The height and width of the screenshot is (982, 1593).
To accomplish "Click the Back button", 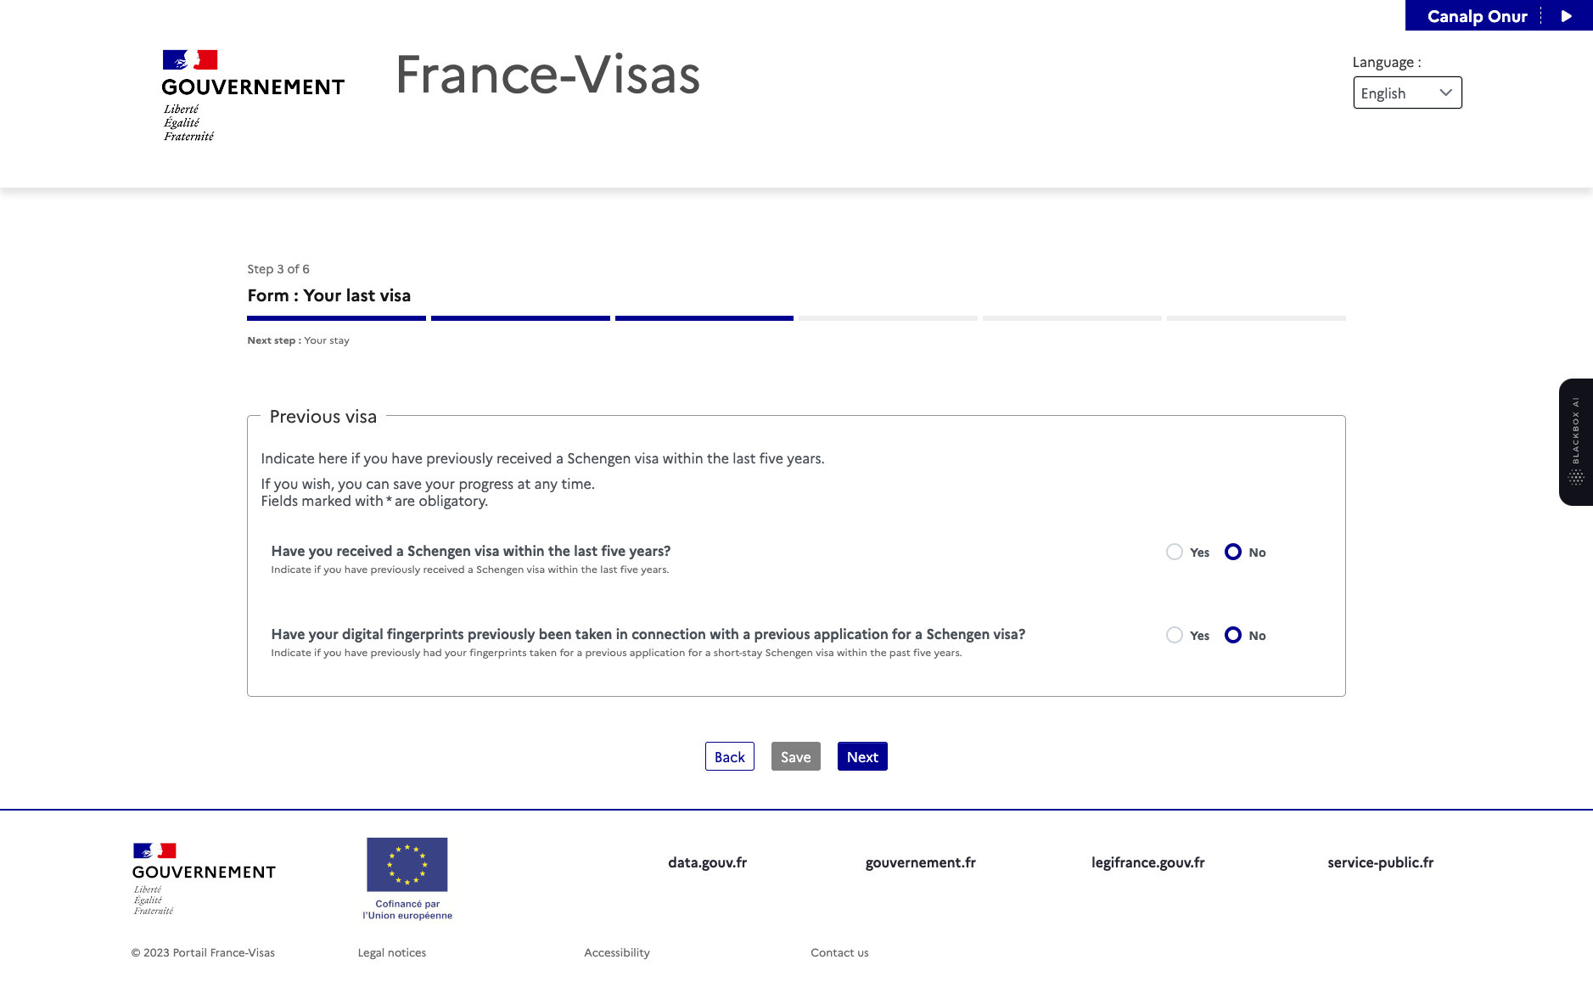I will 730,756.
